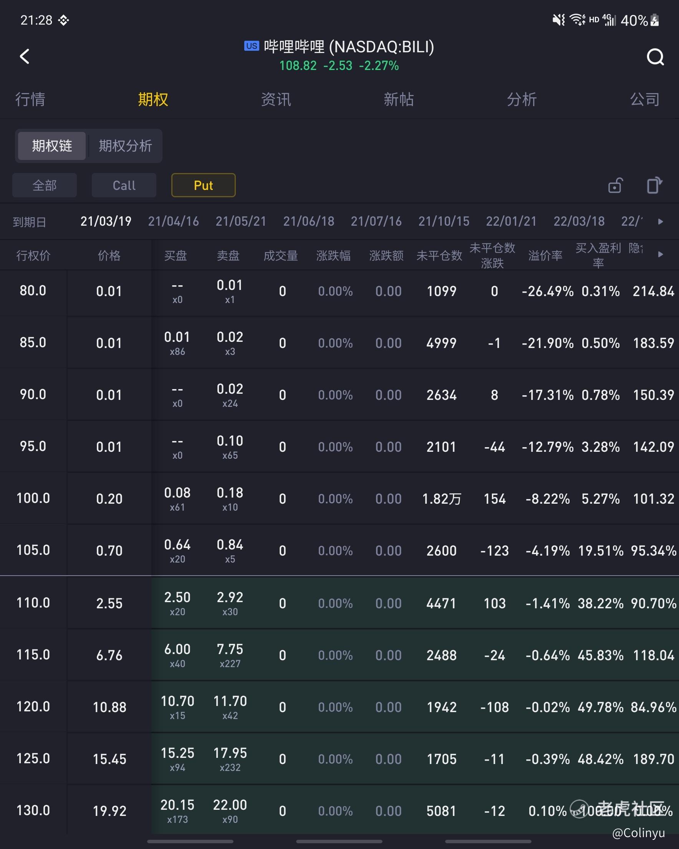This screenshot has height=849, width=679.
Task: Select expiration date 21/07/16
Action: click(x=376, y=221)
